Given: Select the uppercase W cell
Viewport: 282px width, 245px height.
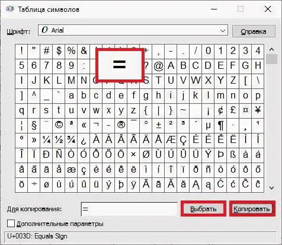Looking at the screenshot, I should [196, 81].
